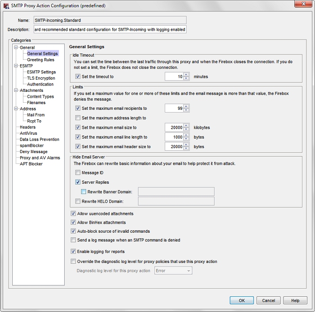Open the APT Blocker category
The height and width of the screenshot is (312, 315).
click(31, 164)
